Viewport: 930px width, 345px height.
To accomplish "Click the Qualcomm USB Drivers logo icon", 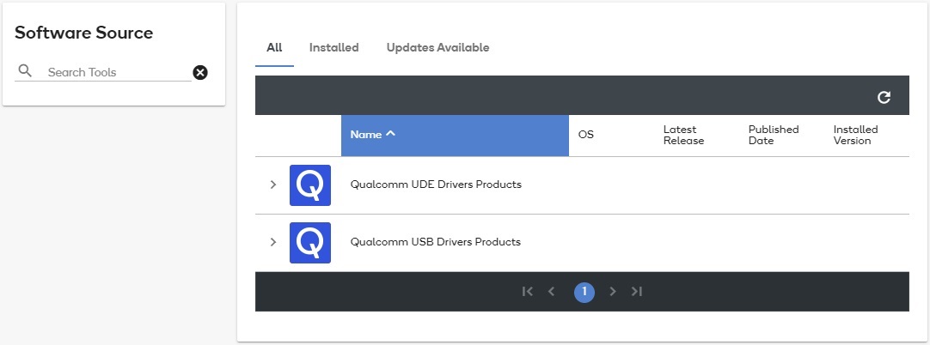I will (x=310, y=243).
